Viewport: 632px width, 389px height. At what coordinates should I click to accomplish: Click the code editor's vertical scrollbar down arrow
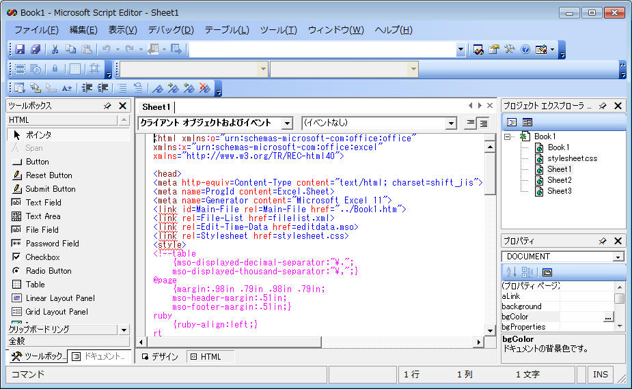click(x=489, y=330)
